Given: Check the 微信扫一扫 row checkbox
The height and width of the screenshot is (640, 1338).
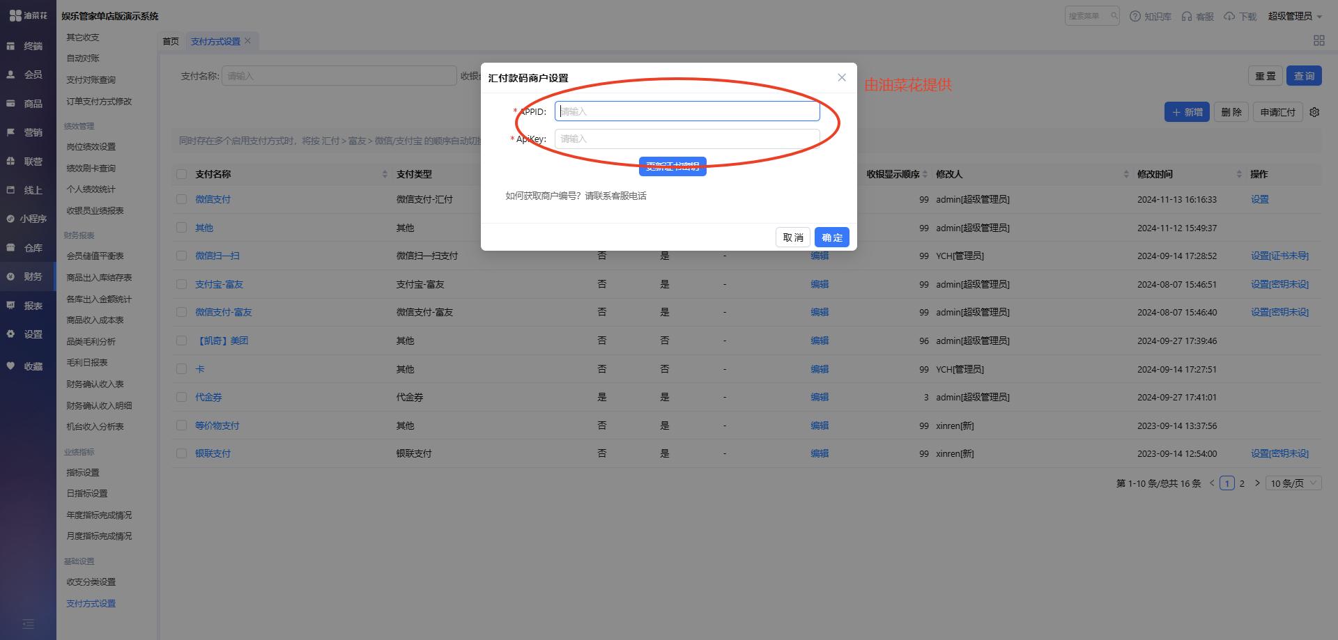Looking at the screenshot, I should click(182, 256).
